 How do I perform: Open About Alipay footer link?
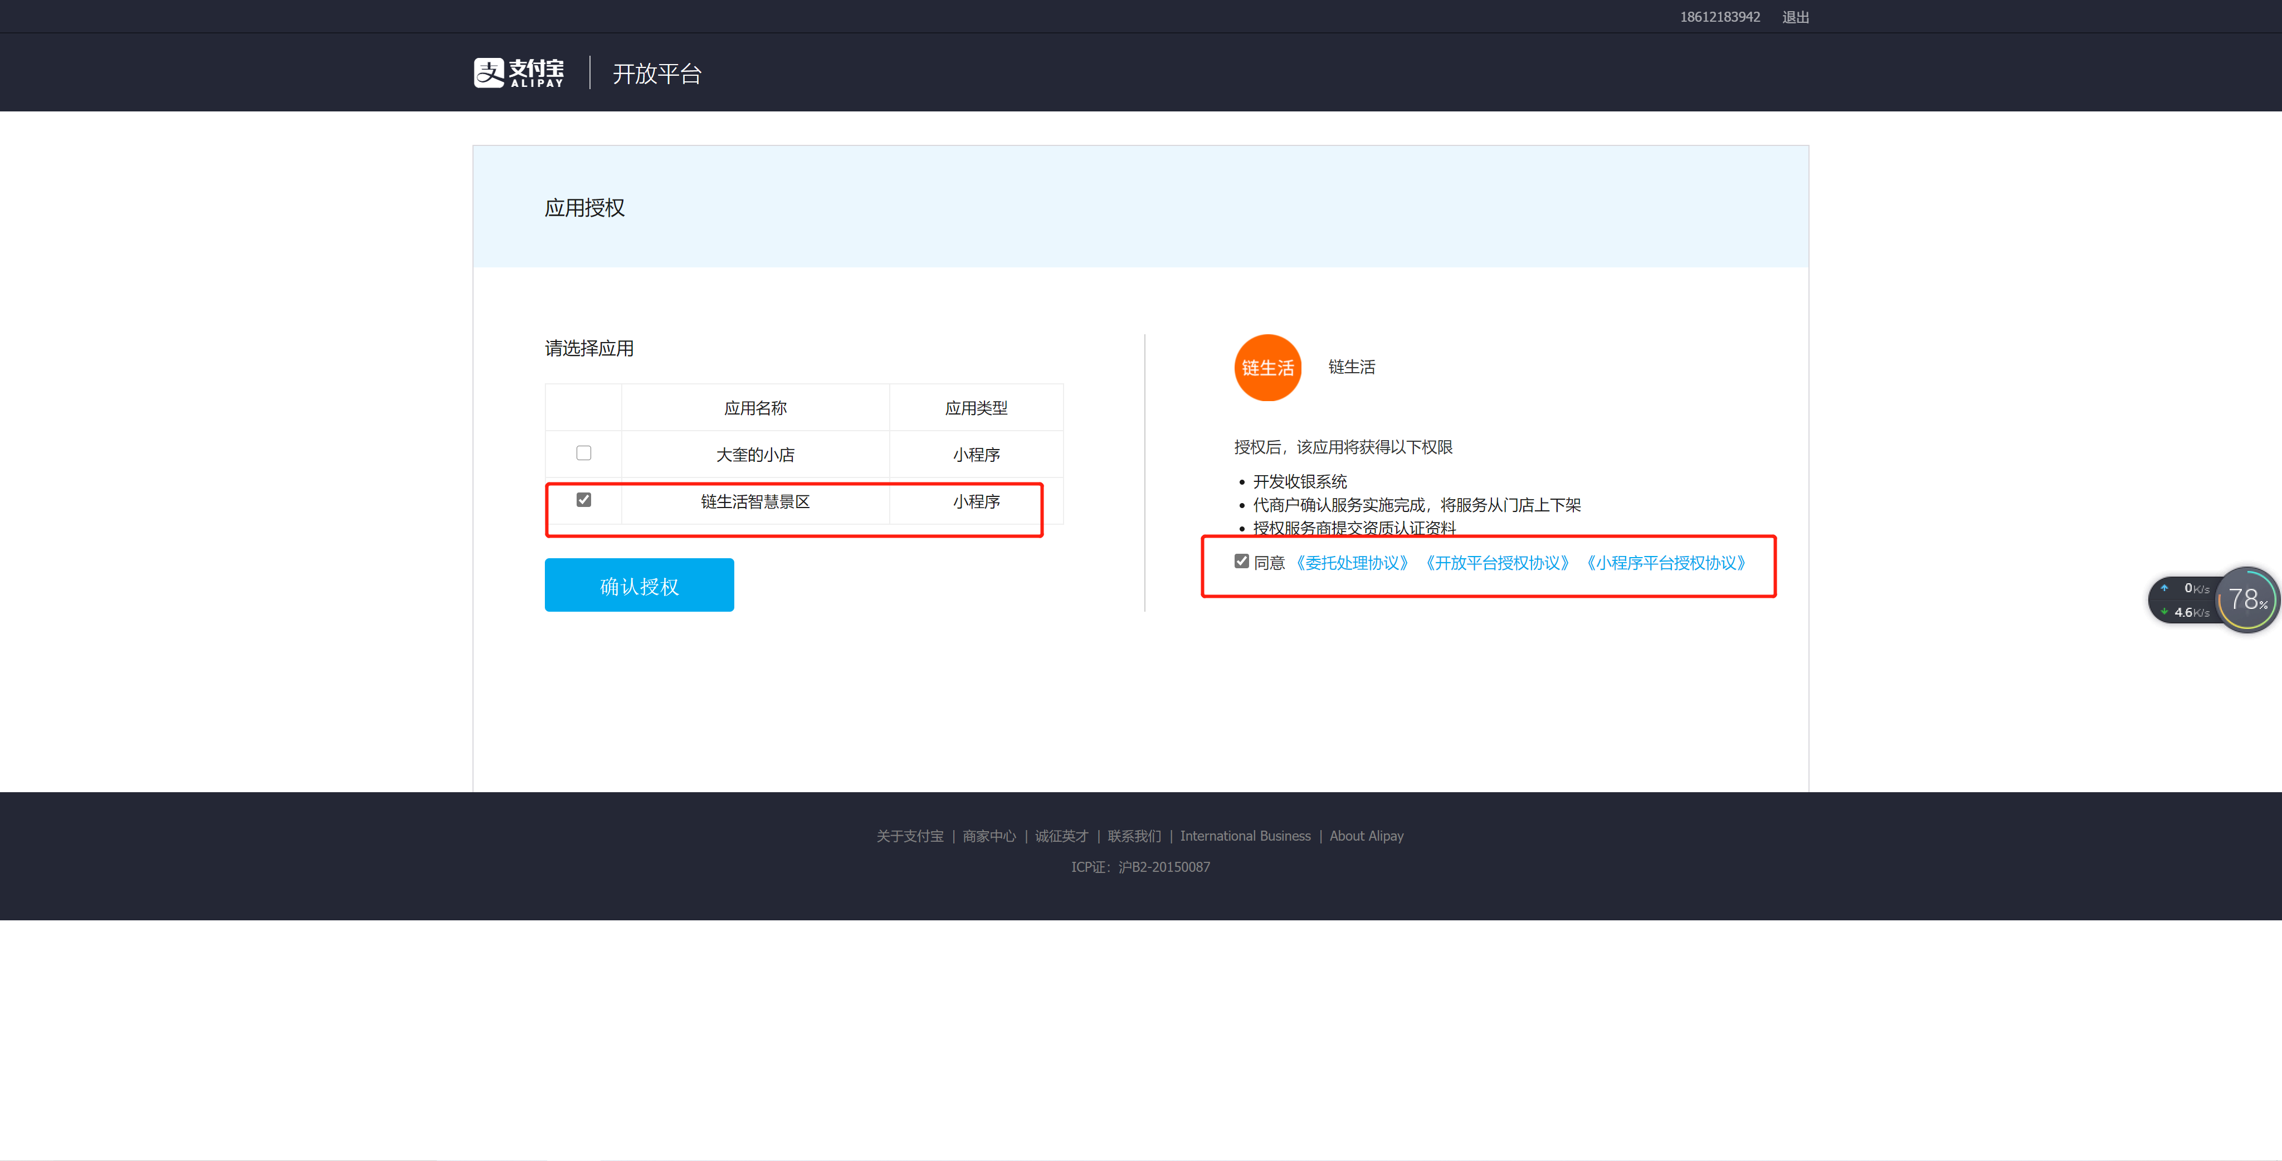1366,836
